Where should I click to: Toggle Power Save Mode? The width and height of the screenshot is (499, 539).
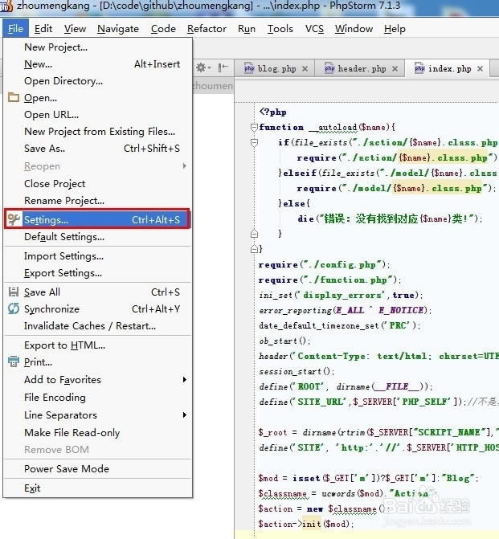tap(97, 469)
